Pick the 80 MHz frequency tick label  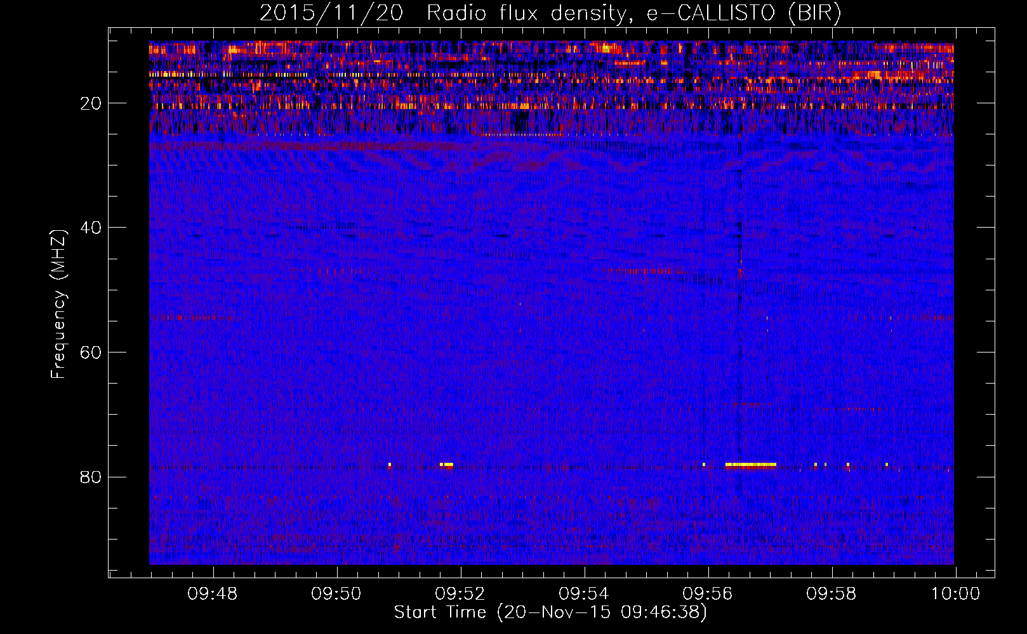click(91, 477)
